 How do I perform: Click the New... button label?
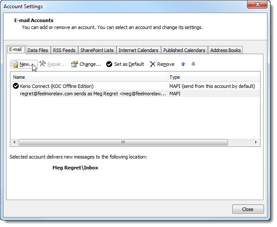click(x=26, y=64)
